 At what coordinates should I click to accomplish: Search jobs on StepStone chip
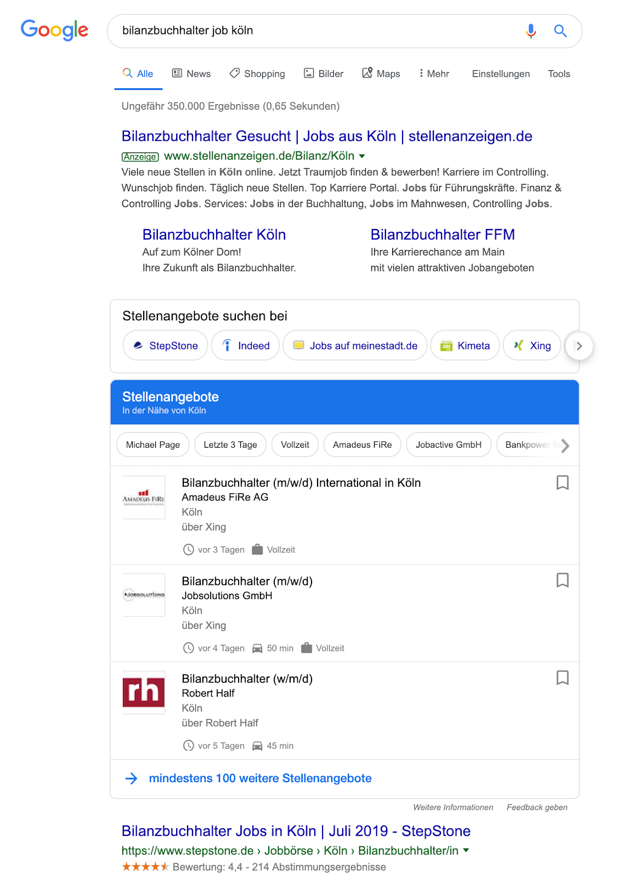(165, 345)
